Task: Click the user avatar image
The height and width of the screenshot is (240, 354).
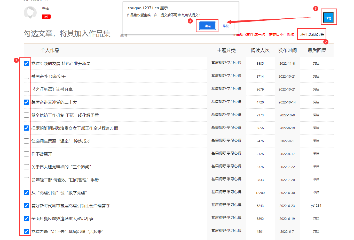Action: click(30, 12)
